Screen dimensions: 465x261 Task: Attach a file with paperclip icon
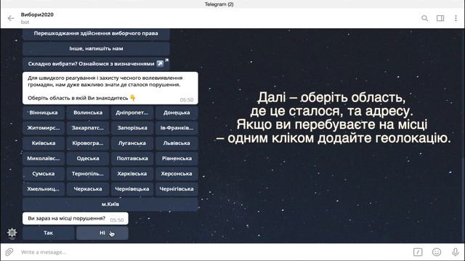[9, 252]
